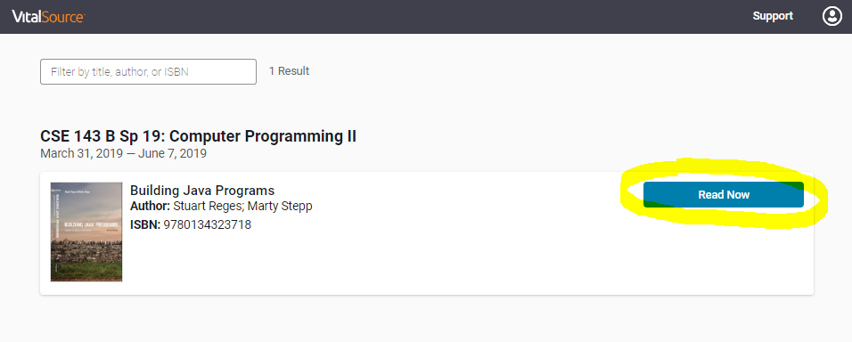Click the bold Author: label
Image resolution: width=852 pixels, height=342 pixels.
click(150, 207)
